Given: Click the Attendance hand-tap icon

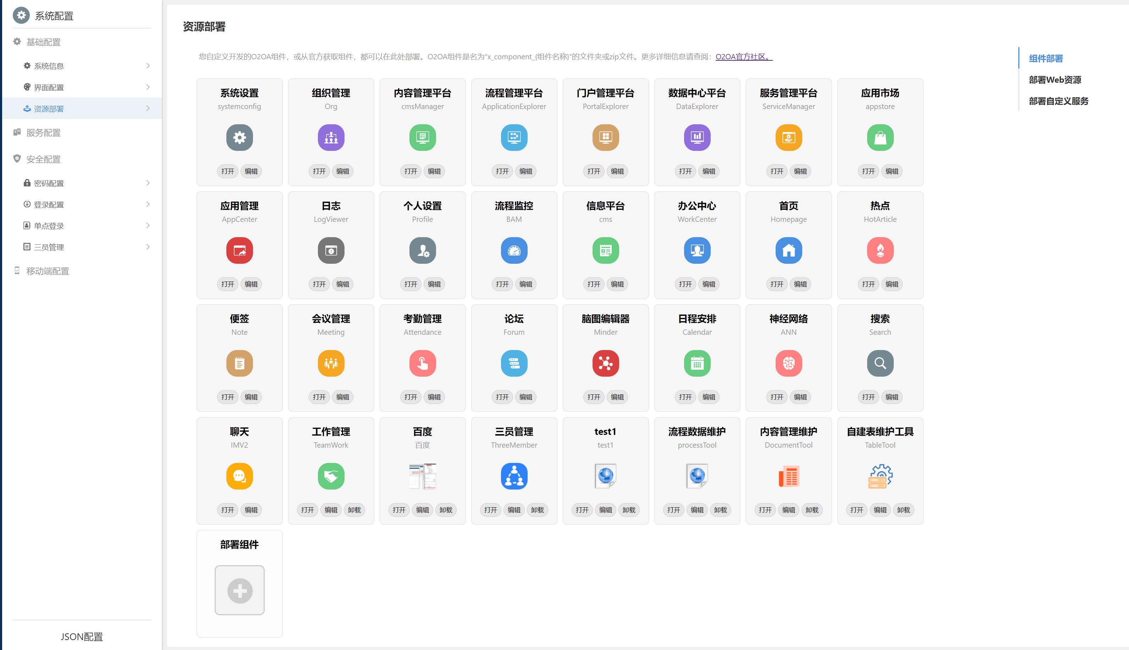Looking at the screenshot, I should click(422, 364).
